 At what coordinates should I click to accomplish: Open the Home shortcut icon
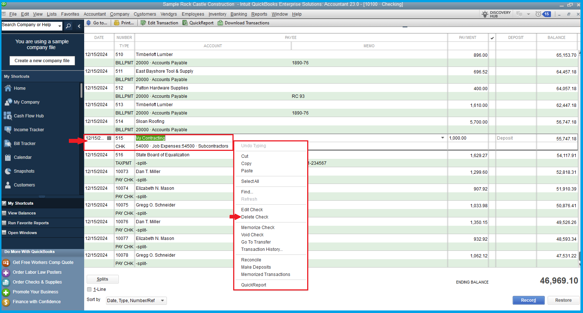[8, 88]
